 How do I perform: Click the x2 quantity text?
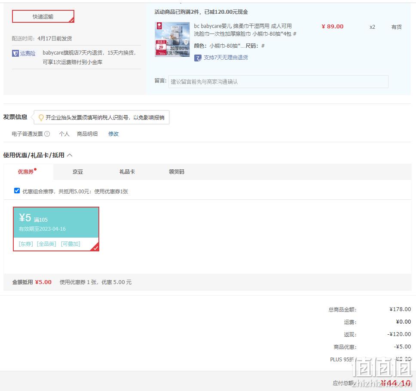(x=372, y=27)
